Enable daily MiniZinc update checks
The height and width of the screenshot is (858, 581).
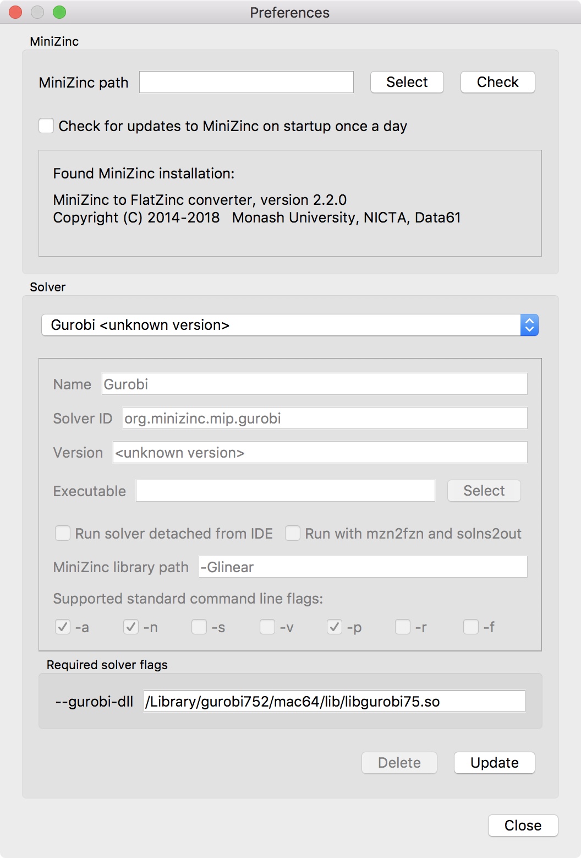point(46,126)
